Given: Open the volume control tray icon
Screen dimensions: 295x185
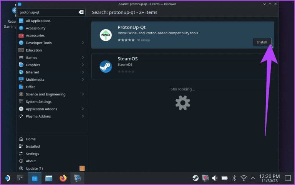Looking at the screenshot, I should tap(215, 178).
